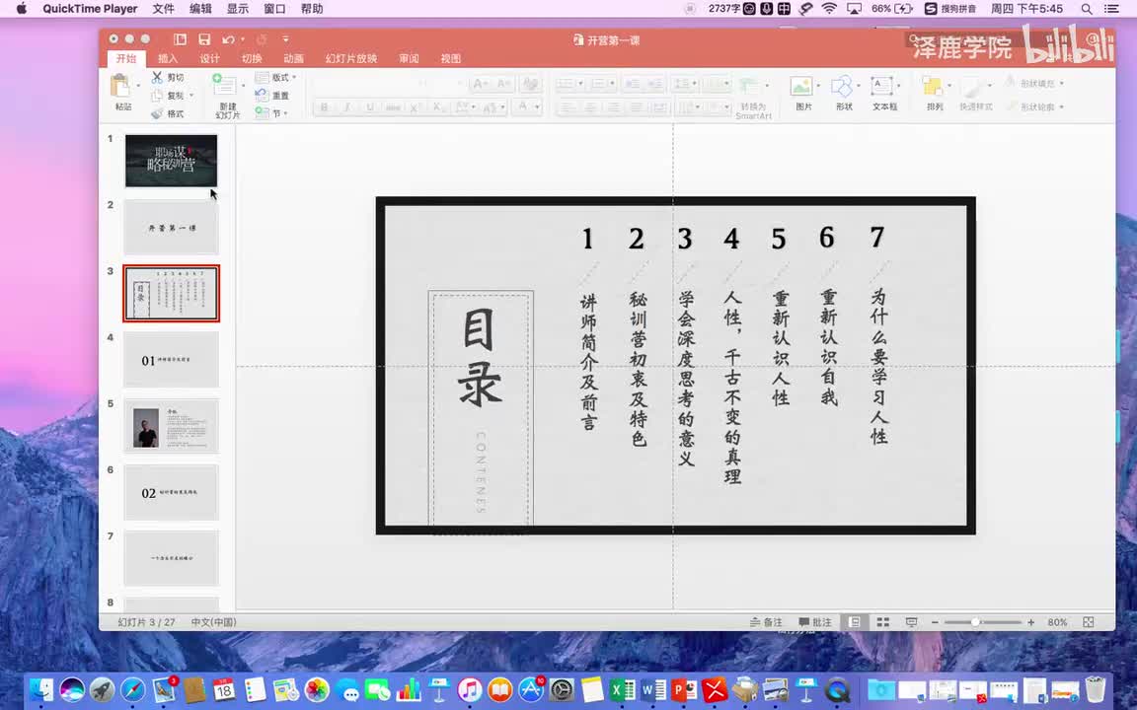Viewport: 1137px width, 710px height.
Task: Open the View (视图) ribbon tab
Action: [451, 59]
